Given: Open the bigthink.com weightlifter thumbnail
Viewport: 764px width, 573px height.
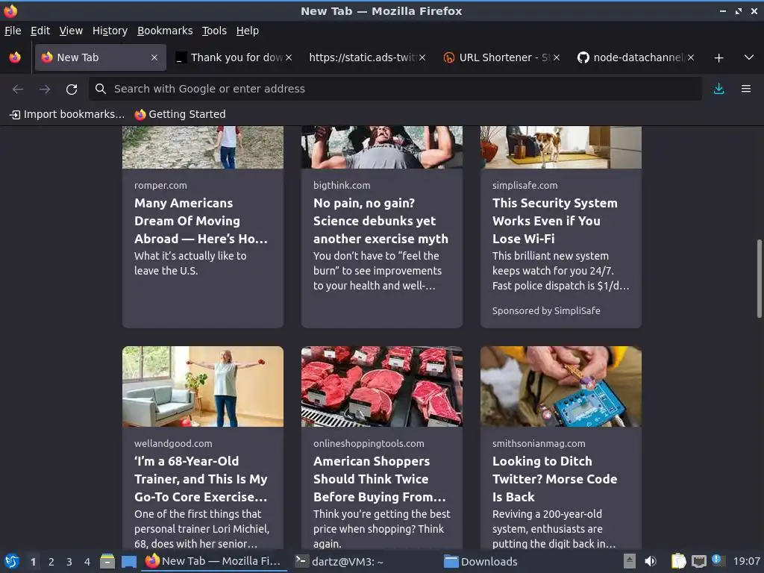Looking at the screenshot, I should [381, 148].
